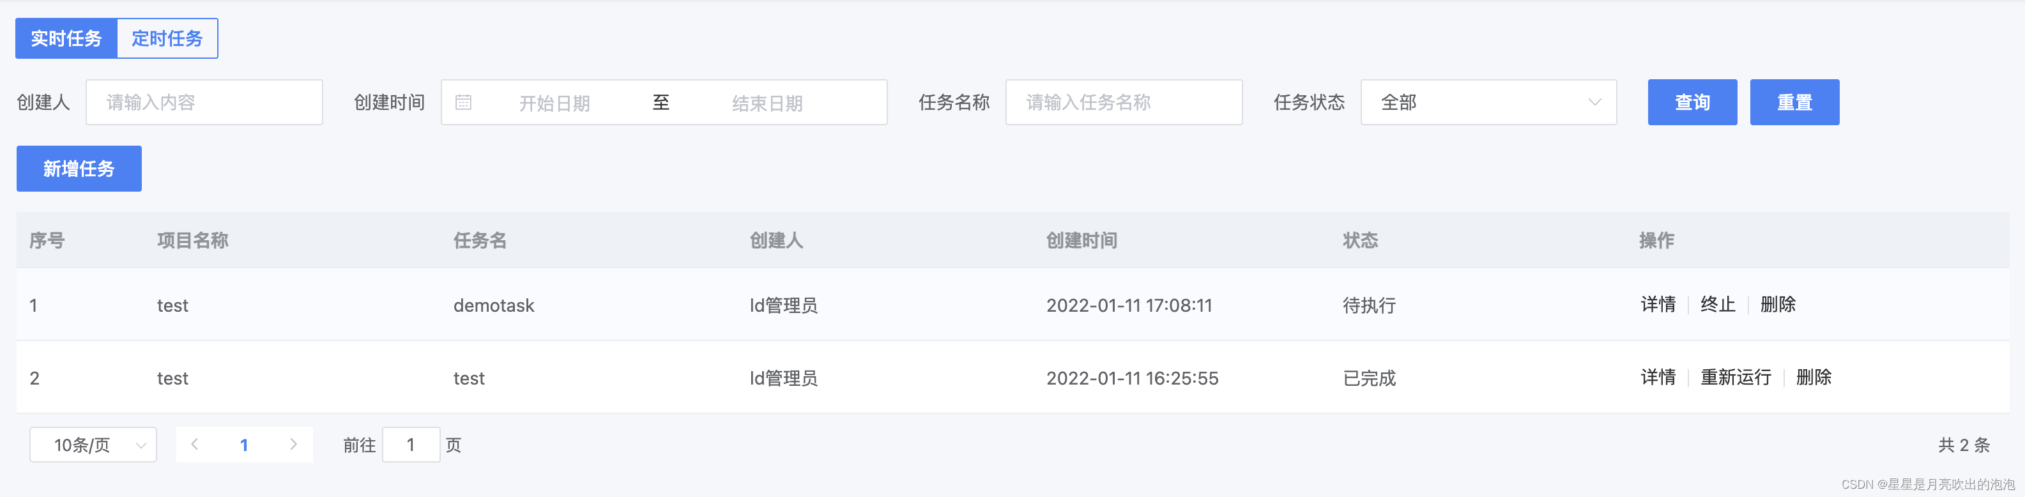This screenshot has width=2025, height=497.
Task: Click the 重置 button
Action: [1794, 102]
